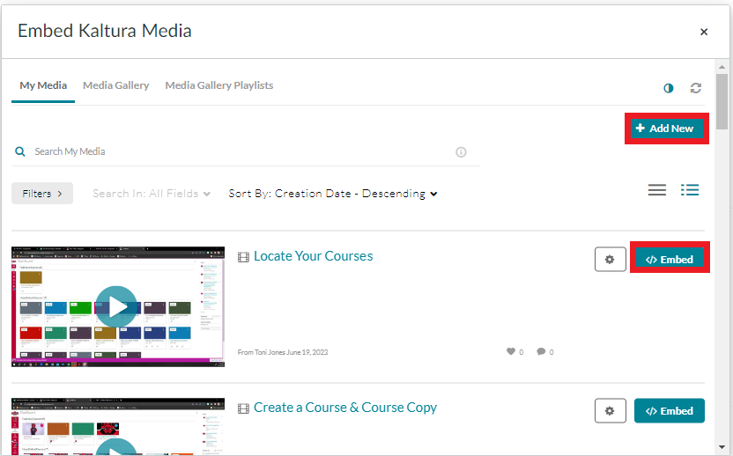Open the My Media tab
The width and height of the screenshot is (733, 456).
point(43,85)
